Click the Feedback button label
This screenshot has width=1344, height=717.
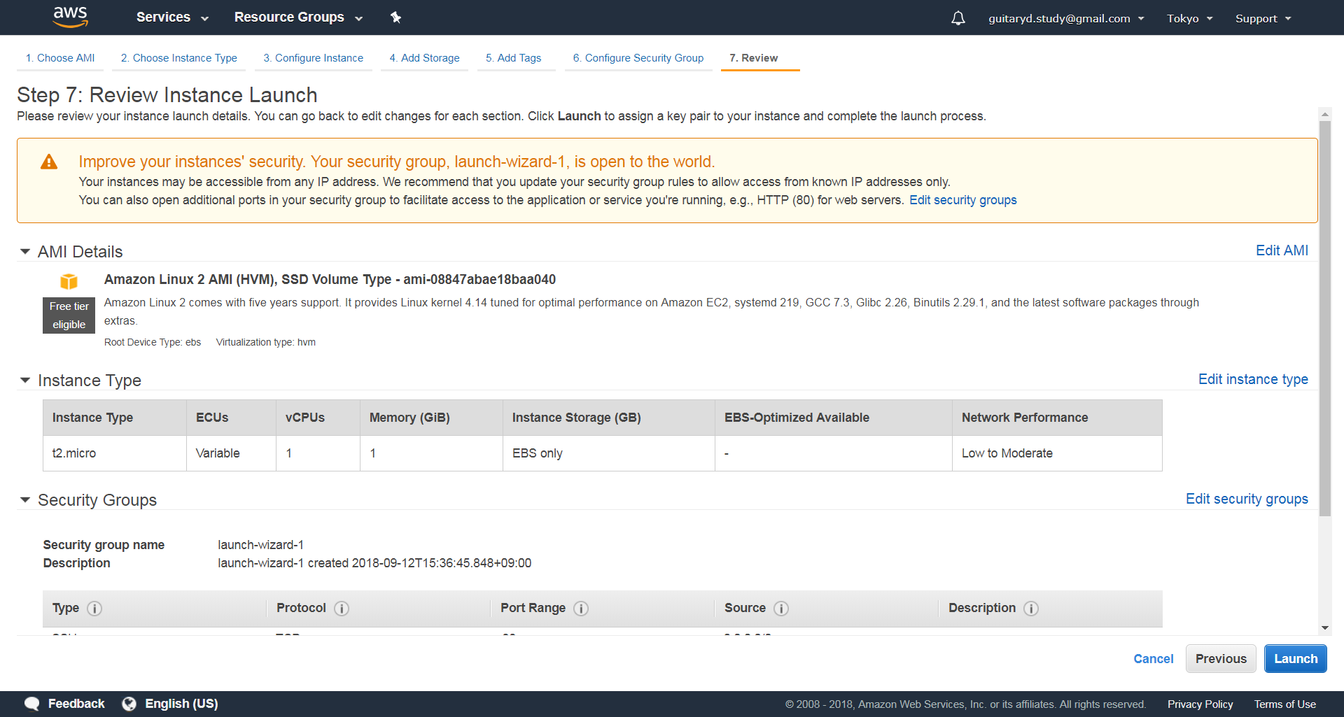(x=76, y=704)
